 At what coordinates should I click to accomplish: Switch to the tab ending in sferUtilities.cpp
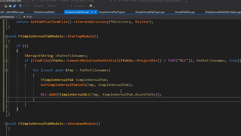pos(12,12)
